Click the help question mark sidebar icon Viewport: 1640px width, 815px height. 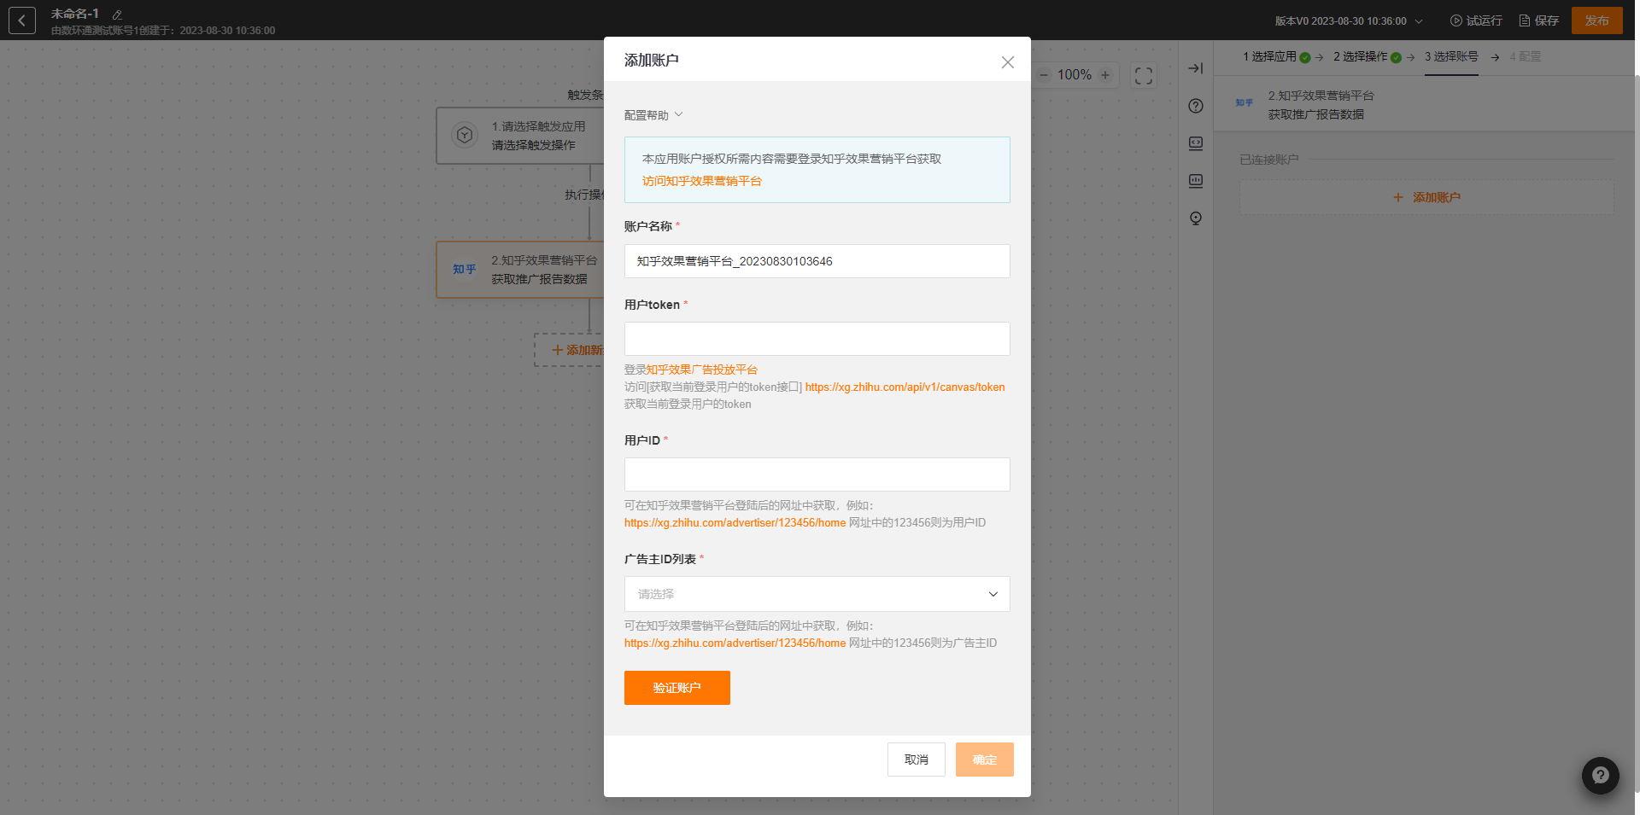(x=1196, y=106)
